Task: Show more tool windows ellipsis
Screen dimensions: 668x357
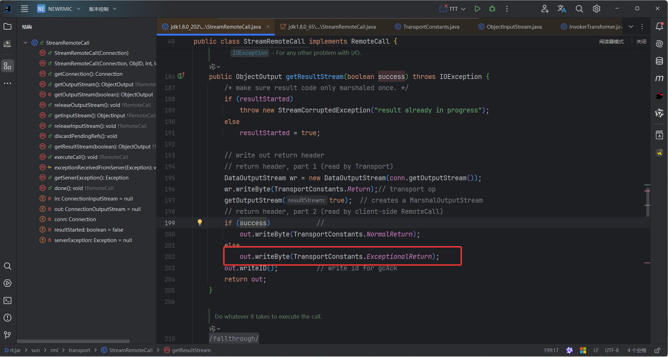Action: (x=7, y=83)
